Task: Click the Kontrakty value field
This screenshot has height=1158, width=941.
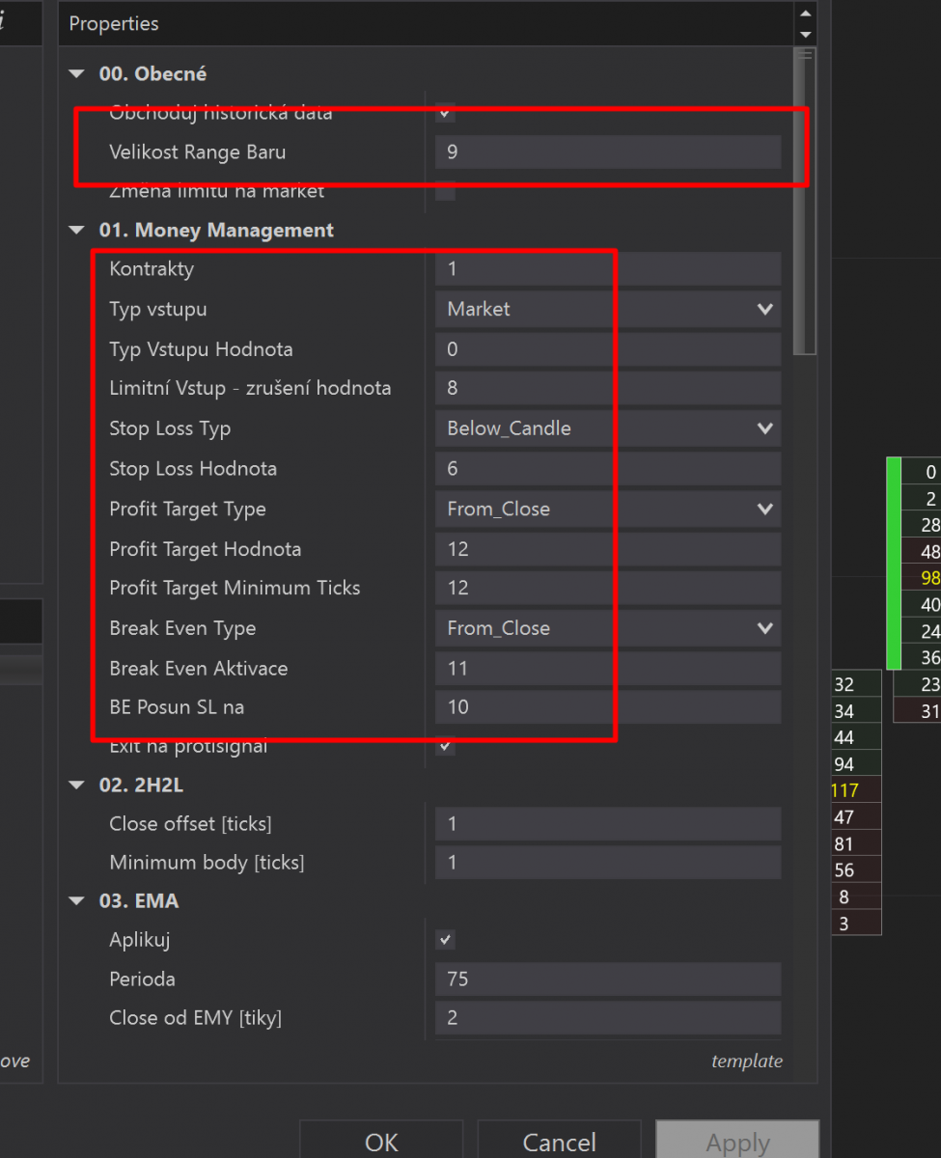Action: (607, 269)
